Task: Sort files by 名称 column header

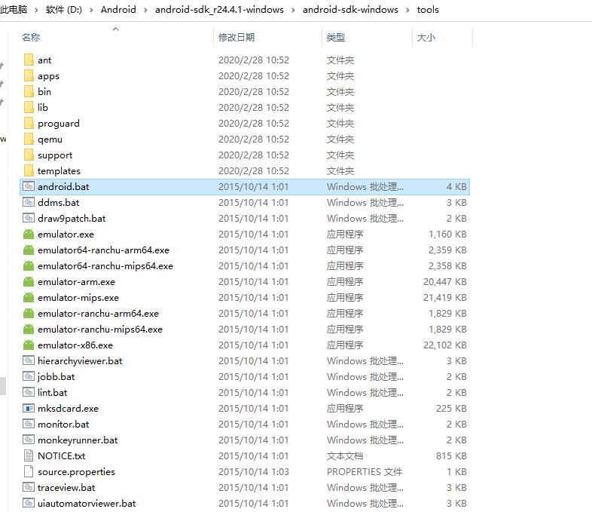Action: click(31, 38)
